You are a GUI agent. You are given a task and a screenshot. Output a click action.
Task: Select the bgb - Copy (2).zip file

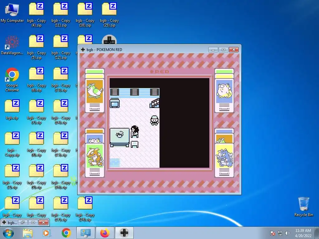12,177
